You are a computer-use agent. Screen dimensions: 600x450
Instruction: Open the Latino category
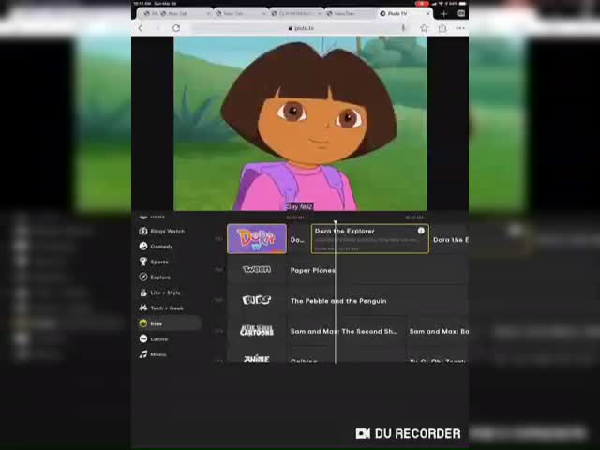154,339
